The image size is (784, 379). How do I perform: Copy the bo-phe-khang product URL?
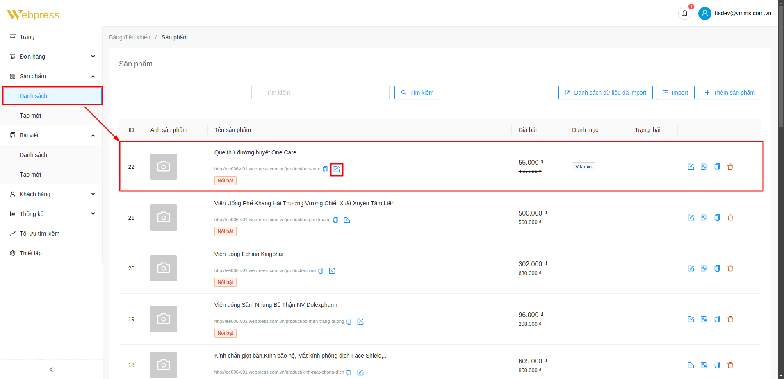(335, 220)
